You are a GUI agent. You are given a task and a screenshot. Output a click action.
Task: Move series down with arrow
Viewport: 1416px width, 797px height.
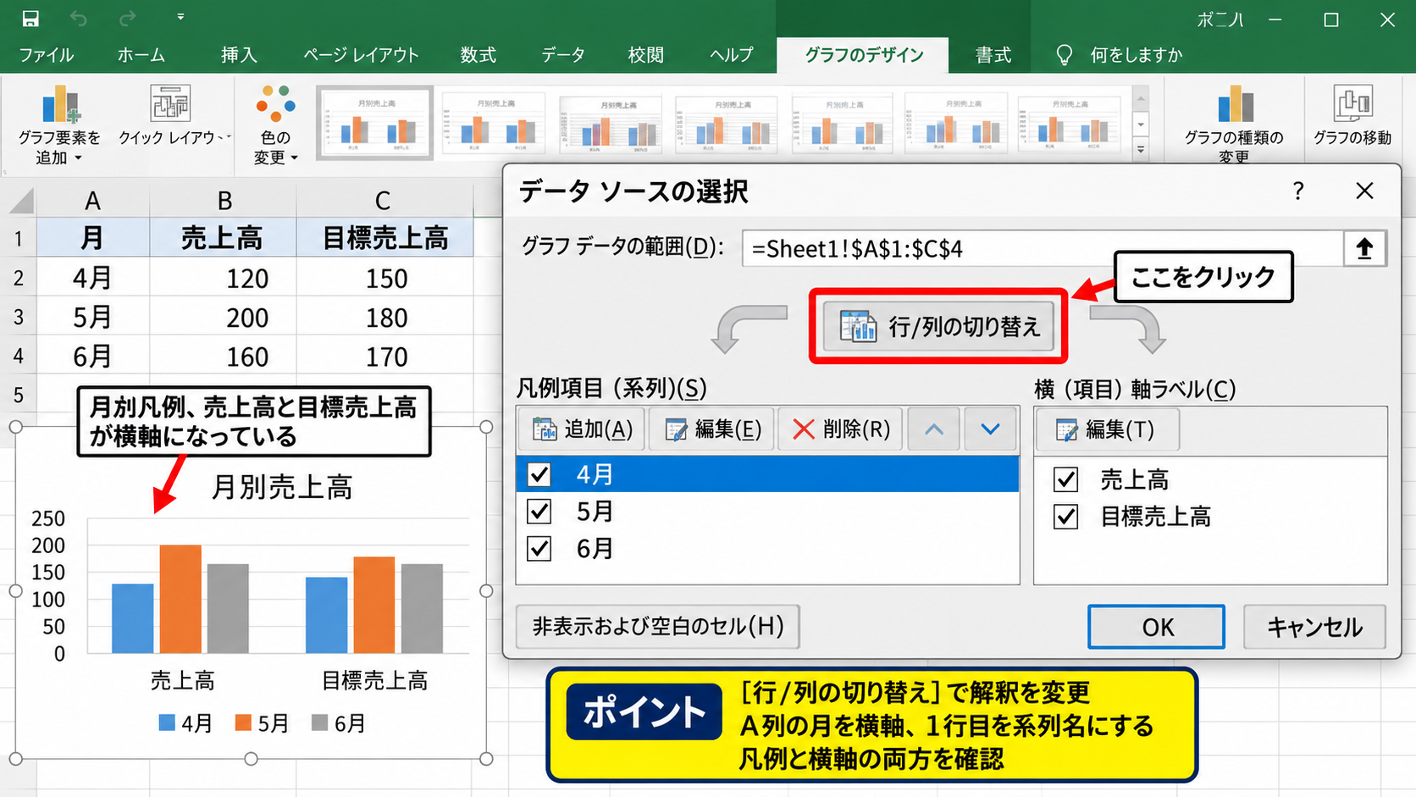tap(990, 429)
